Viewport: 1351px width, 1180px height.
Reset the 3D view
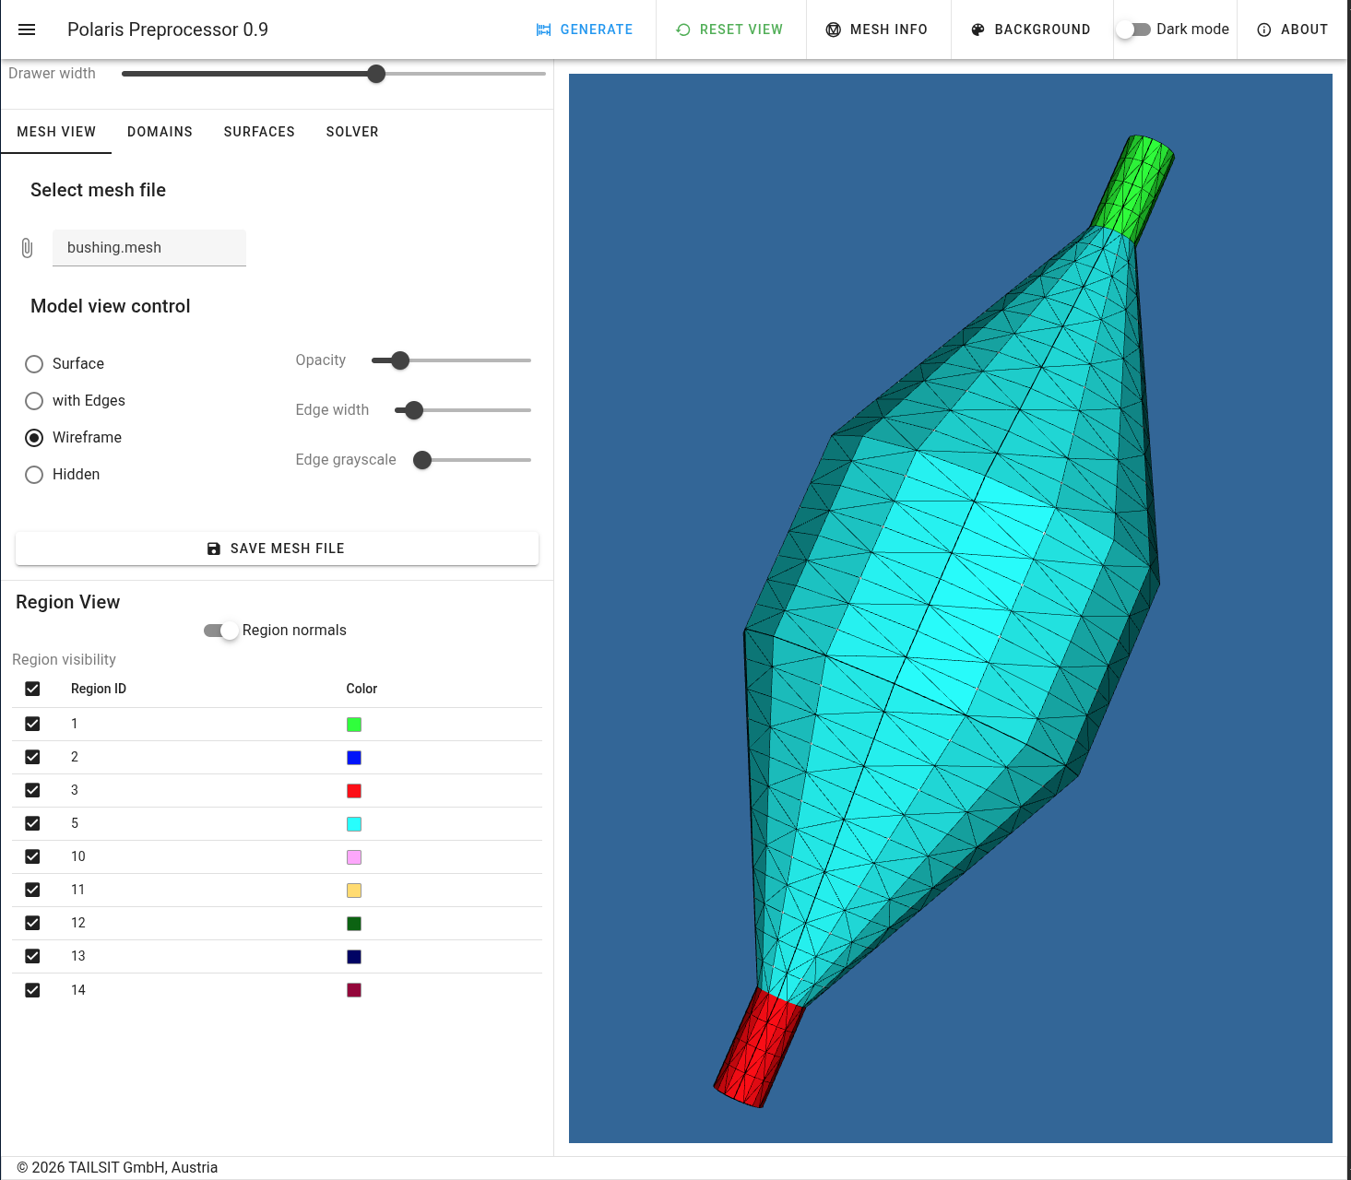[729, 29]
